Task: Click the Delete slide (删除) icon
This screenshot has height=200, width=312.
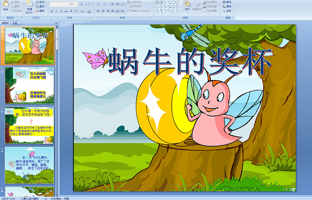Action: (x=41, y=12)
